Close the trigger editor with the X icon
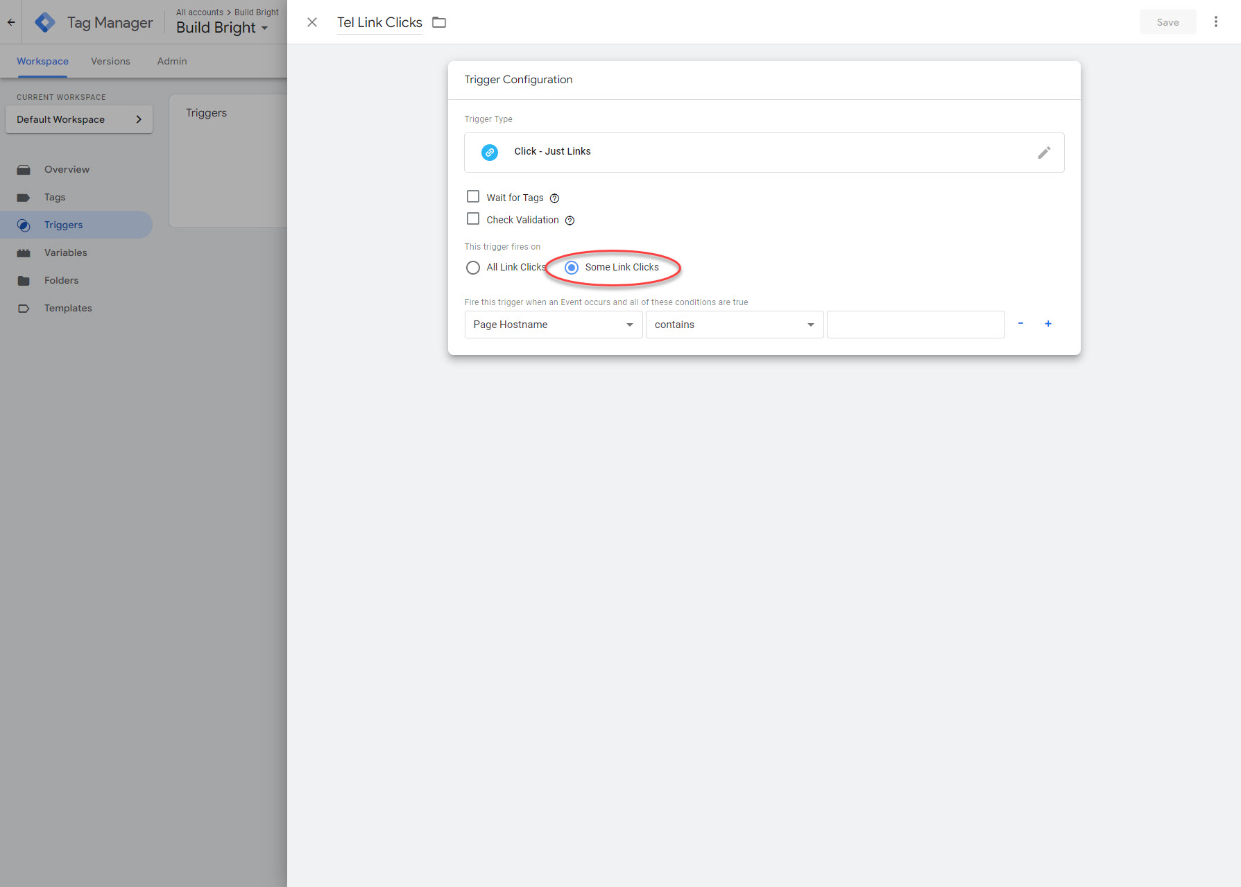The width and height of the screenshot is (1241, 887). click(x=312, y=22)
